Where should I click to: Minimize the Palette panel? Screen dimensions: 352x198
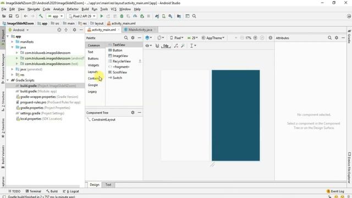point(139,38)
